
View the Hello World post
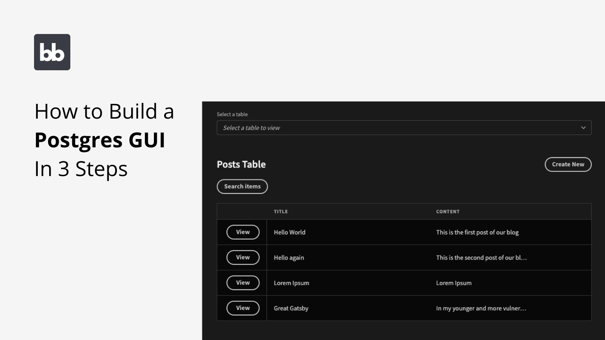[x=243, y=232]
